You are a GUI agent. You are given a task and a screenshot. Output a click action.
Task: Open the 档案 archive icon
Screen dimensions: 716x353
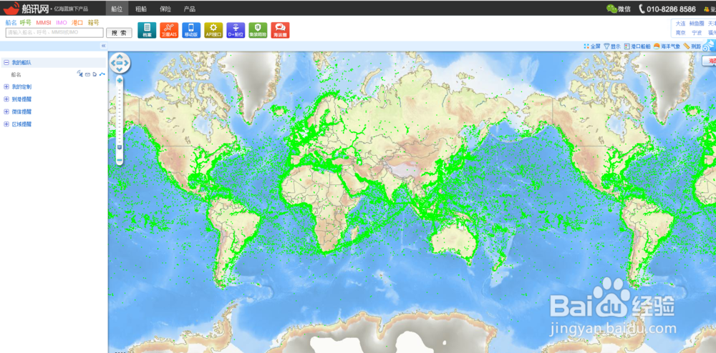147,30
